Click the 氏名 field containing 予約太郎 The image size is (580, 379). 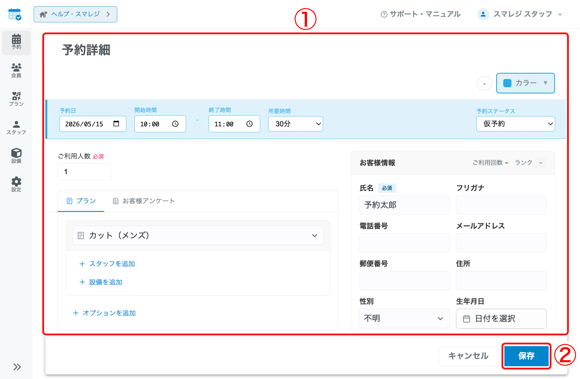click(404, 205)
